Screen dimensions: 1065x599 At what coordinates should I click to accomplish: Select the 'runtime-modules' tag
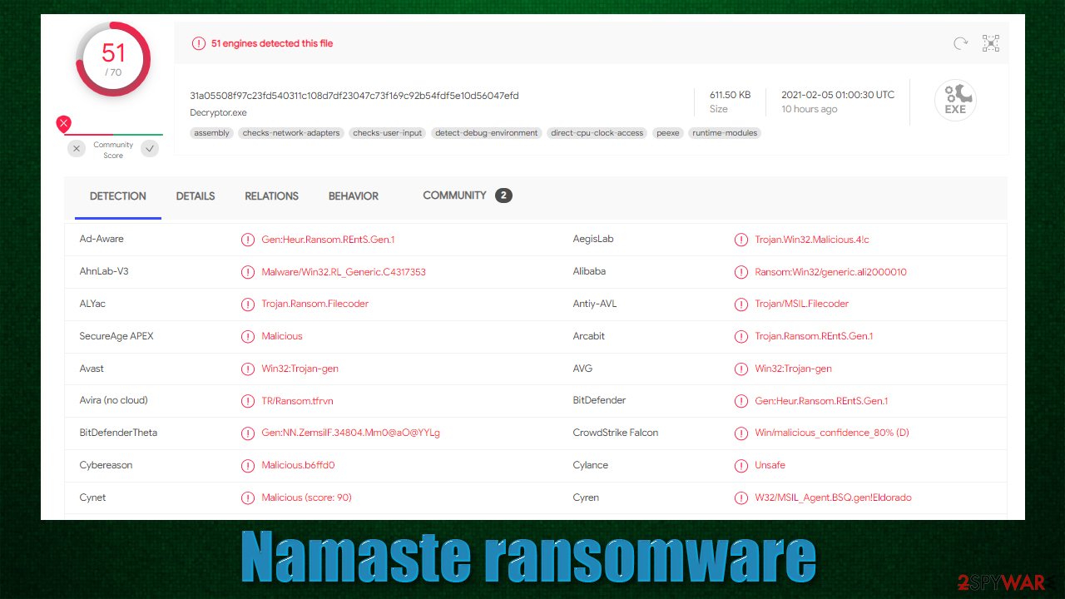(x=725, y=133)
